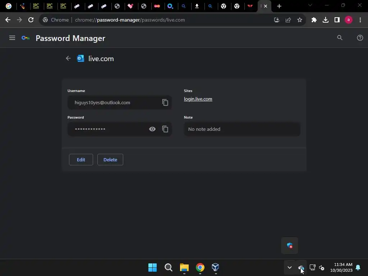Click the masked password field
Screen dimensions: 368x276
[x=119, y=129]
